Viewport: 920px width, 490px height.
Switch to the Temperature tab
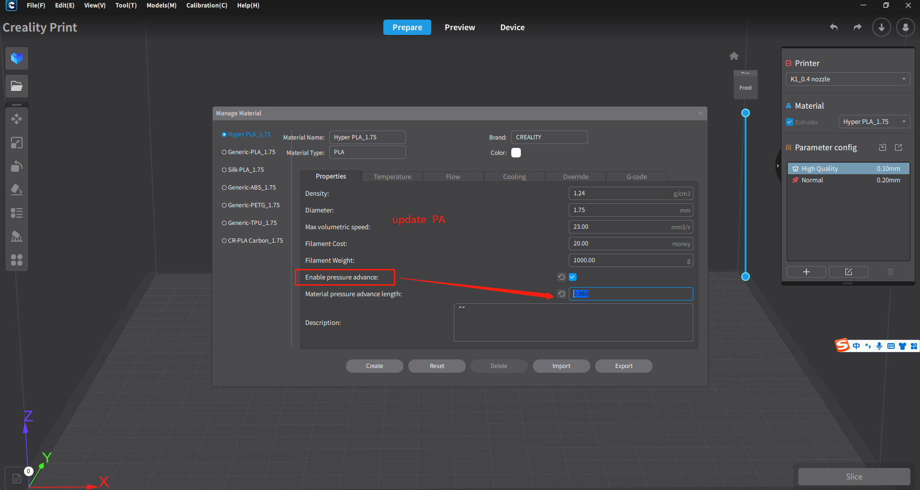392,177
